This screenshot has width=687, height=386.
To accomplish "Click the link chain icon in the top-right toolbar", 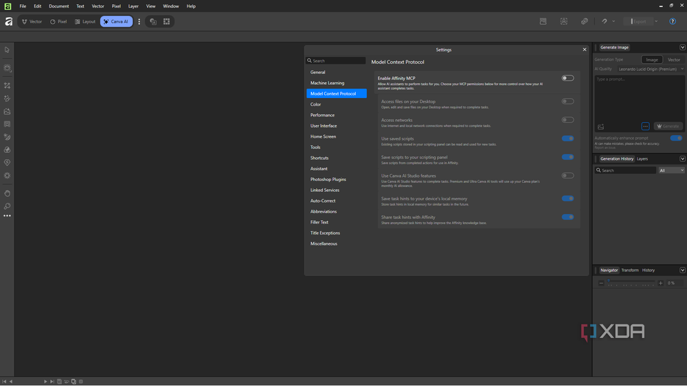I will click(585, 21).
